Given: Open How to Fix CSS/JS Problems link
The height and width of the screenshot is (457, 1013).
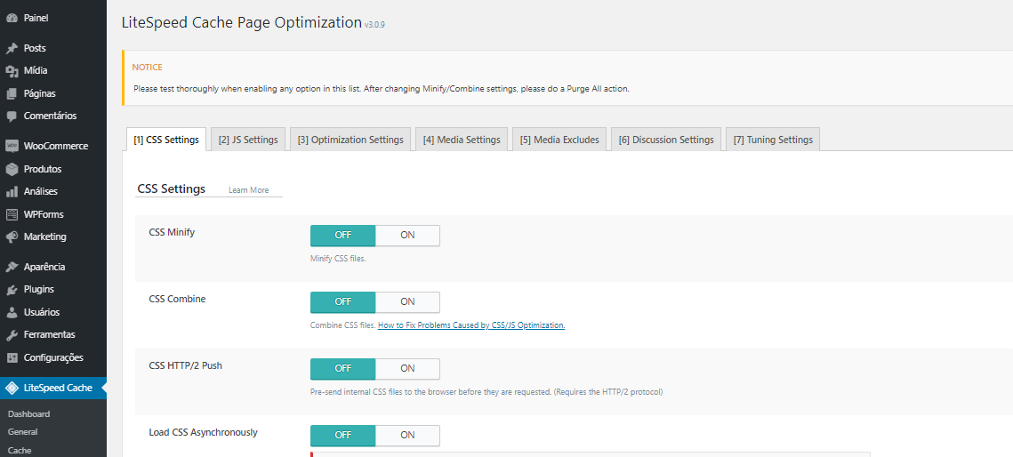Looking at the screenshot, I should pos(471,325).
